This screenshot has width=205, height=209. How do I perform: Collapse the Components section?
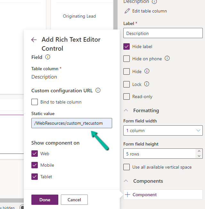pyautogui.click(x=127, y=181)
